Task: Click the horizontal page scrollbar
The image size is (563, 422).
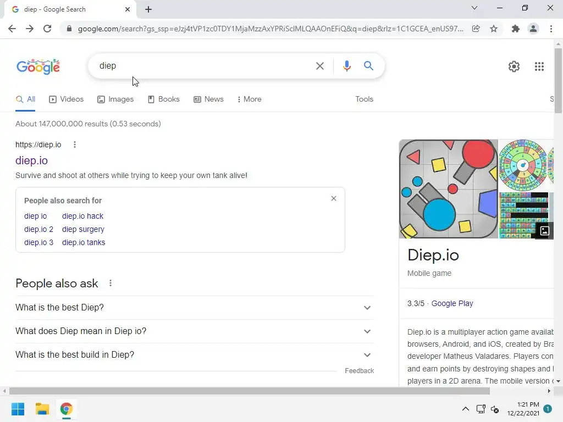Action: tap(250, 391)
